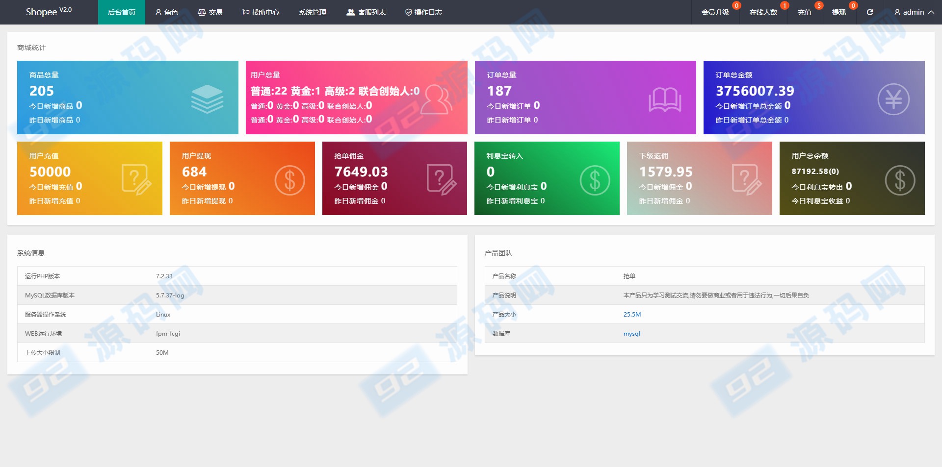Click the dollar icon on 用户提现 card
The width and height of the screenshot is (942, 467).
pyautogui.click(x=289, y=180)
